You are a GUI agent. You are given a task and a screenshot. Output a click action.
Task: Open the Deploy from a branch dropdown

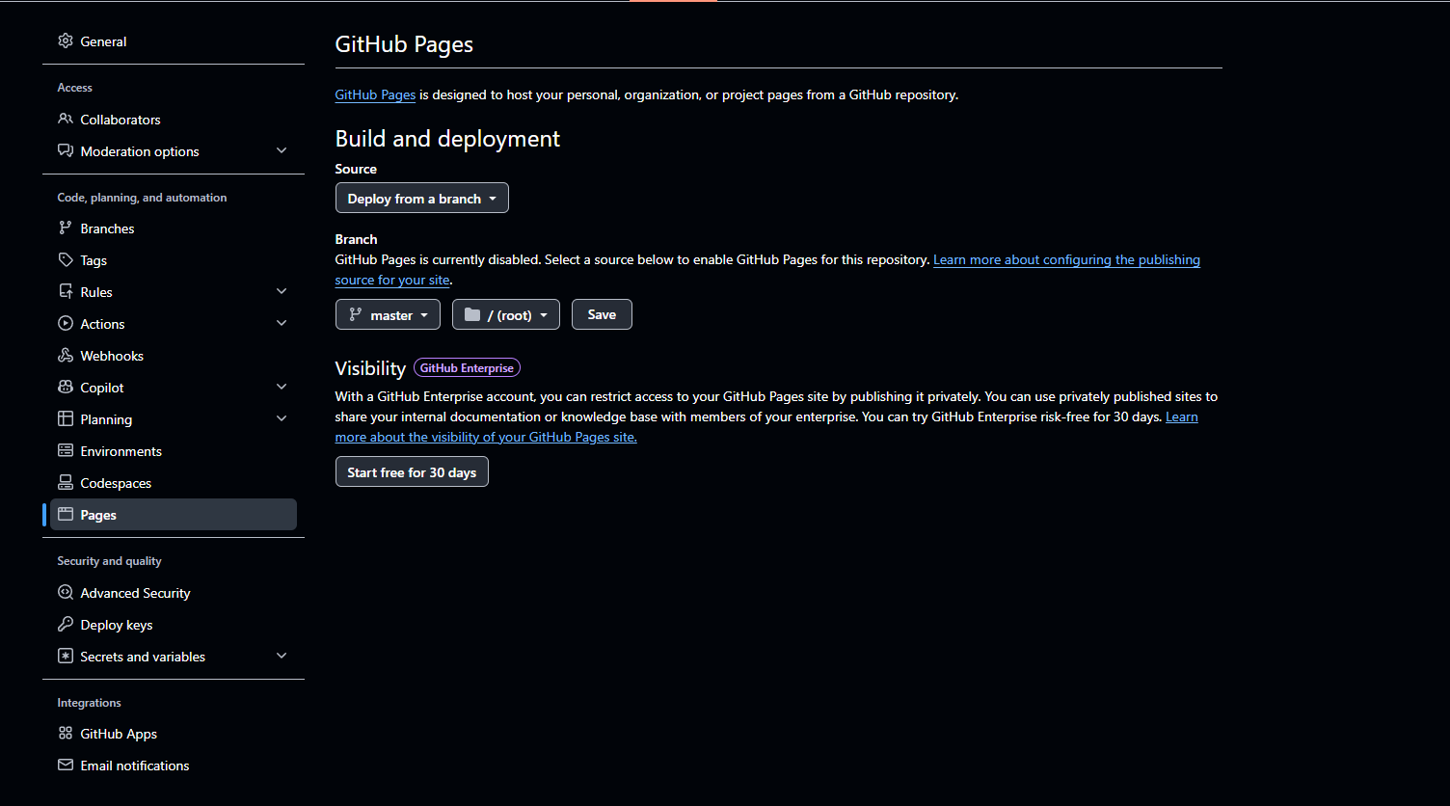pyautogui.click(x=422, y=199)
